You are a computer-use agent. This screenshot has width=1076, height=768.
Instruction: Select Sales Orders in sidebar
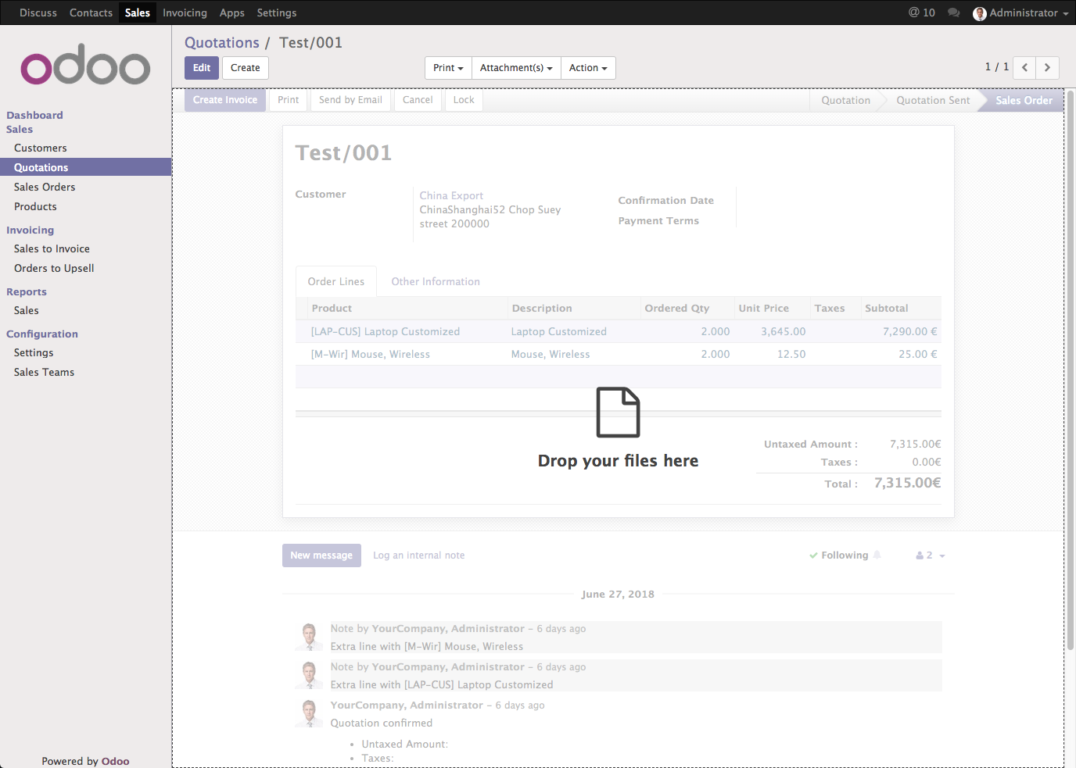45,187
